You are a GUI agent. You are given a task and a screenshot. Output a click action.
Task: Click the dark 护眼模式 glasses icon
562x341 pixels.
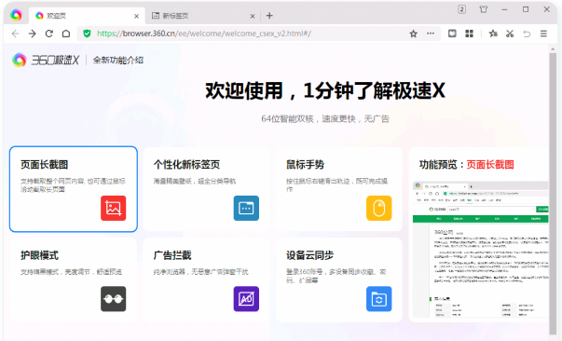(114, 299)
